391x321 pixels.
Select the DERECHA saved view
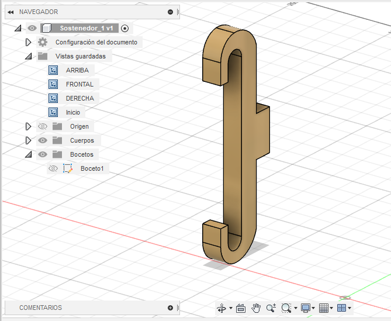tap(80, 98)
